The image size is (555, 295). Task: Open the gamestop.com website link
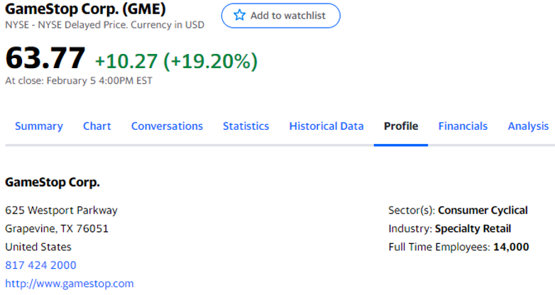70,284
